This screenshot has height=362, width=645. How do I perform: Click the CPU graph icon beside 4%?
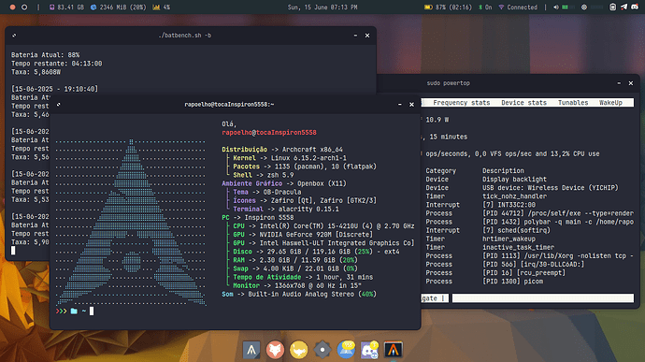click(156, 7)
